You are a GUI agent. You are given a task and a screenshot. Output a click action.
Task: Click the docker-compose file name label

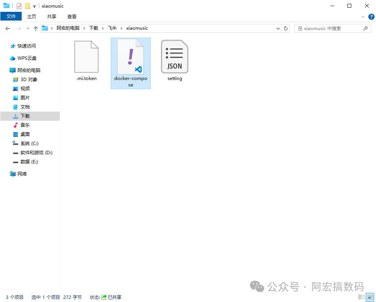(131, 81)
